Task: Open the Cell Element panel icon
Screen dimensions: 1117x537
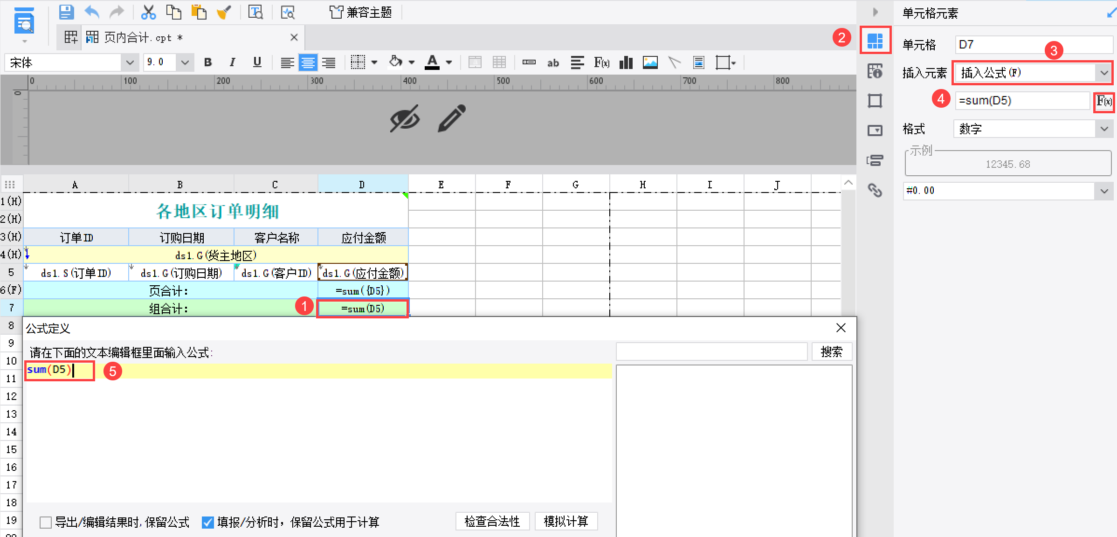Action: point(875,41)
